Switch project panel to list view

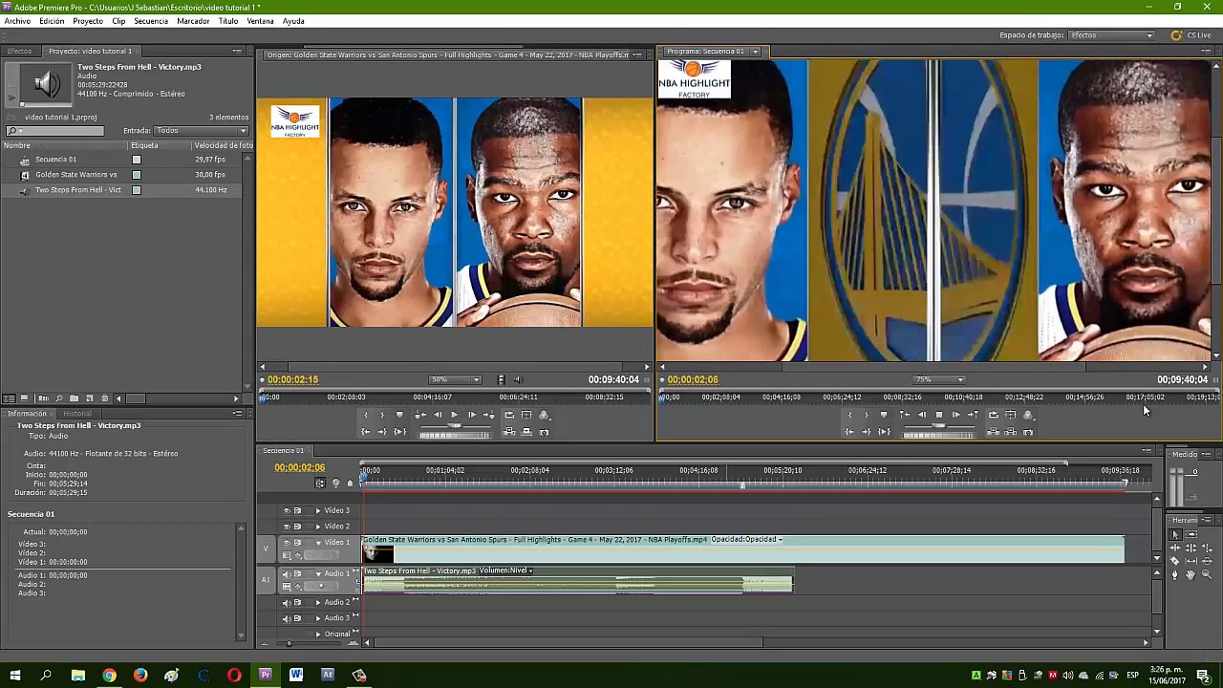(10, 398)
